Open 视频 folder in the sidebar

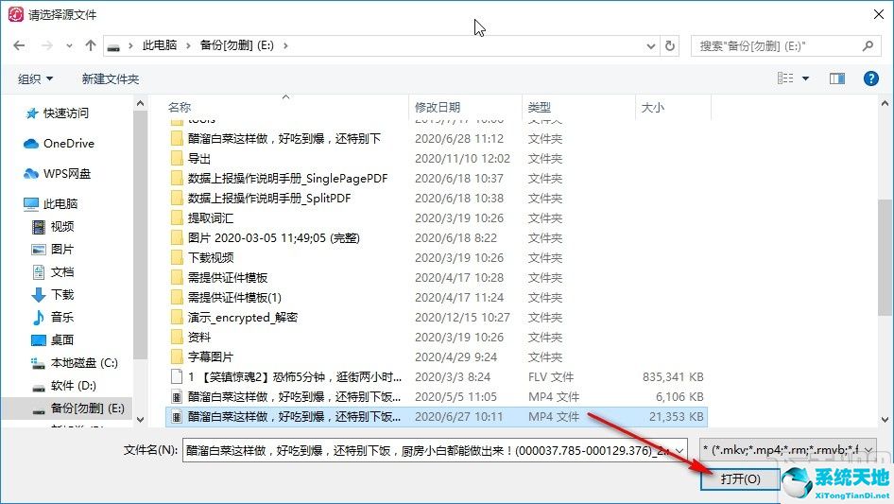(x=53, y=227)
